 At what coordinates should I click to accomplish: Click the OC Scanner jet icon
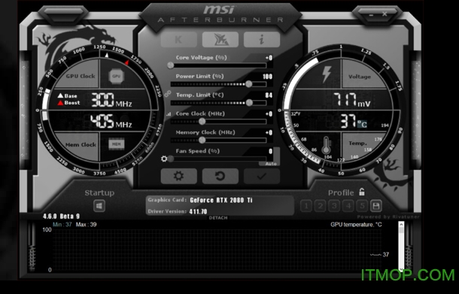(220, 39)
